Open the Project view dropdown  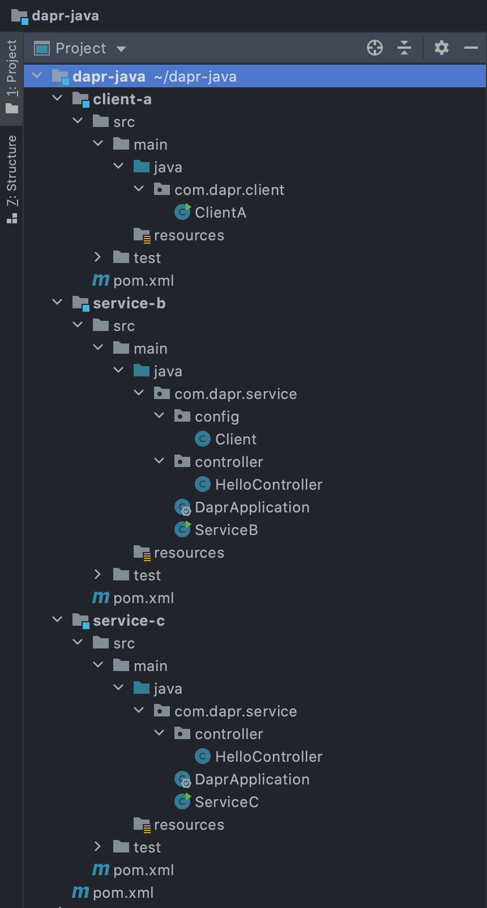coord(80,49)
